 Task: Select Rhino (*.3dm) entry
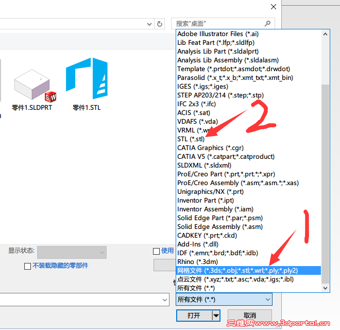click(x=248, y=262)
